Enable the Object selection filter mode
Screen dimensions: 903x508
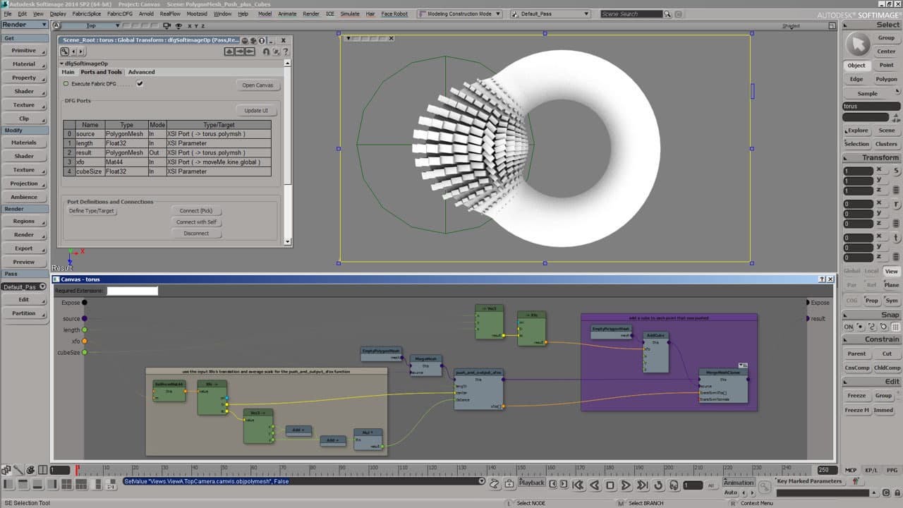coord(856,65)
